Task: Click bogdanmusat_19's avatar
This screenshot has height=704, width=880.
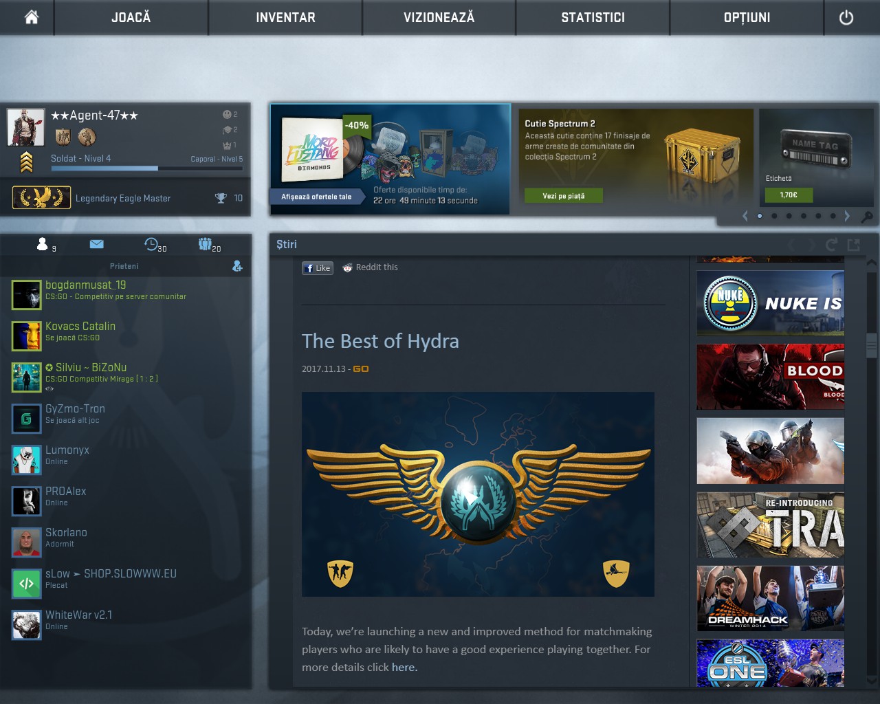Action: (x=27, y=294)
